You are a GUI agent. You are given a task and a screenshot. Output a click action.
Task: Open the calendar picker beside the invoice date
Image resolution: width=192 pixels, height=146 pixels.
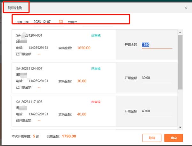click(61, 22)
